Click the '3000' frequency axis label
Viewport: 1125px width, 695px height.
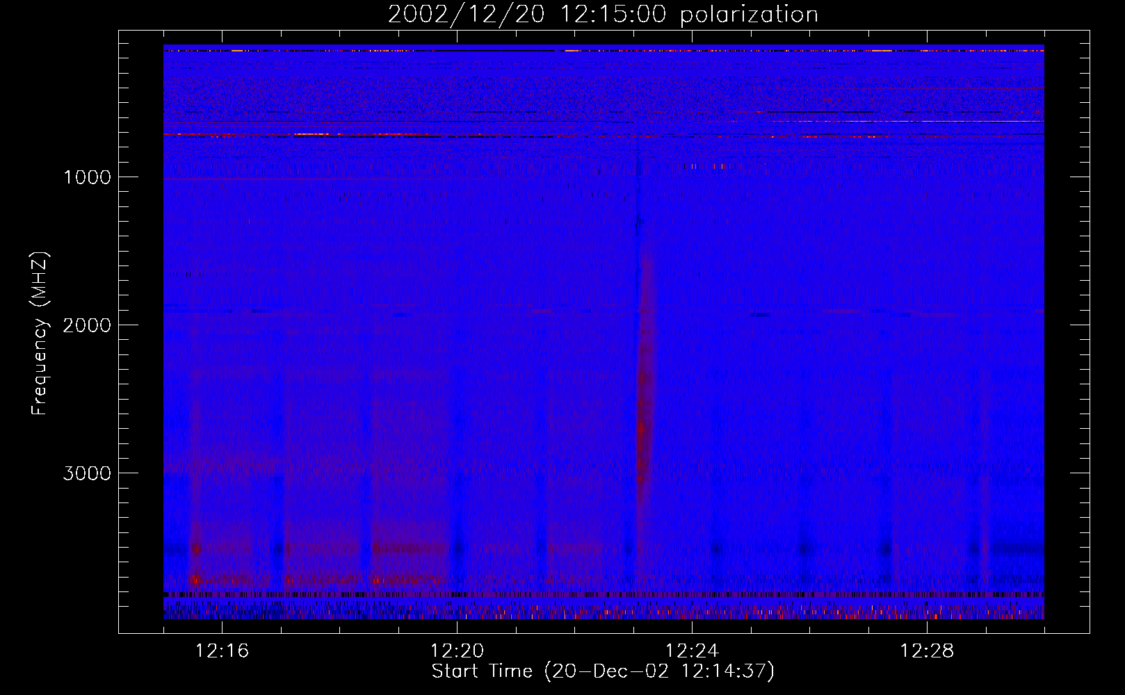coord(87,473)
